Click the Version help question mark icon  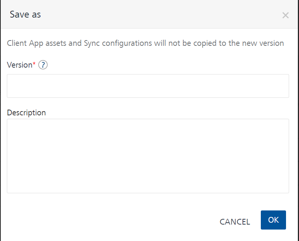(43, 65)
